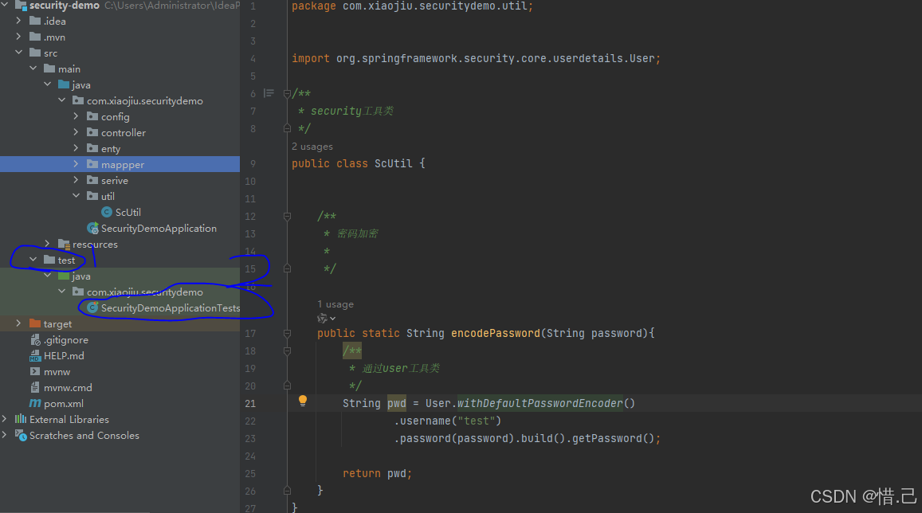The image size is (922, 513).
Task: Expand External Libraries node
Action: [x=5, y=419]
